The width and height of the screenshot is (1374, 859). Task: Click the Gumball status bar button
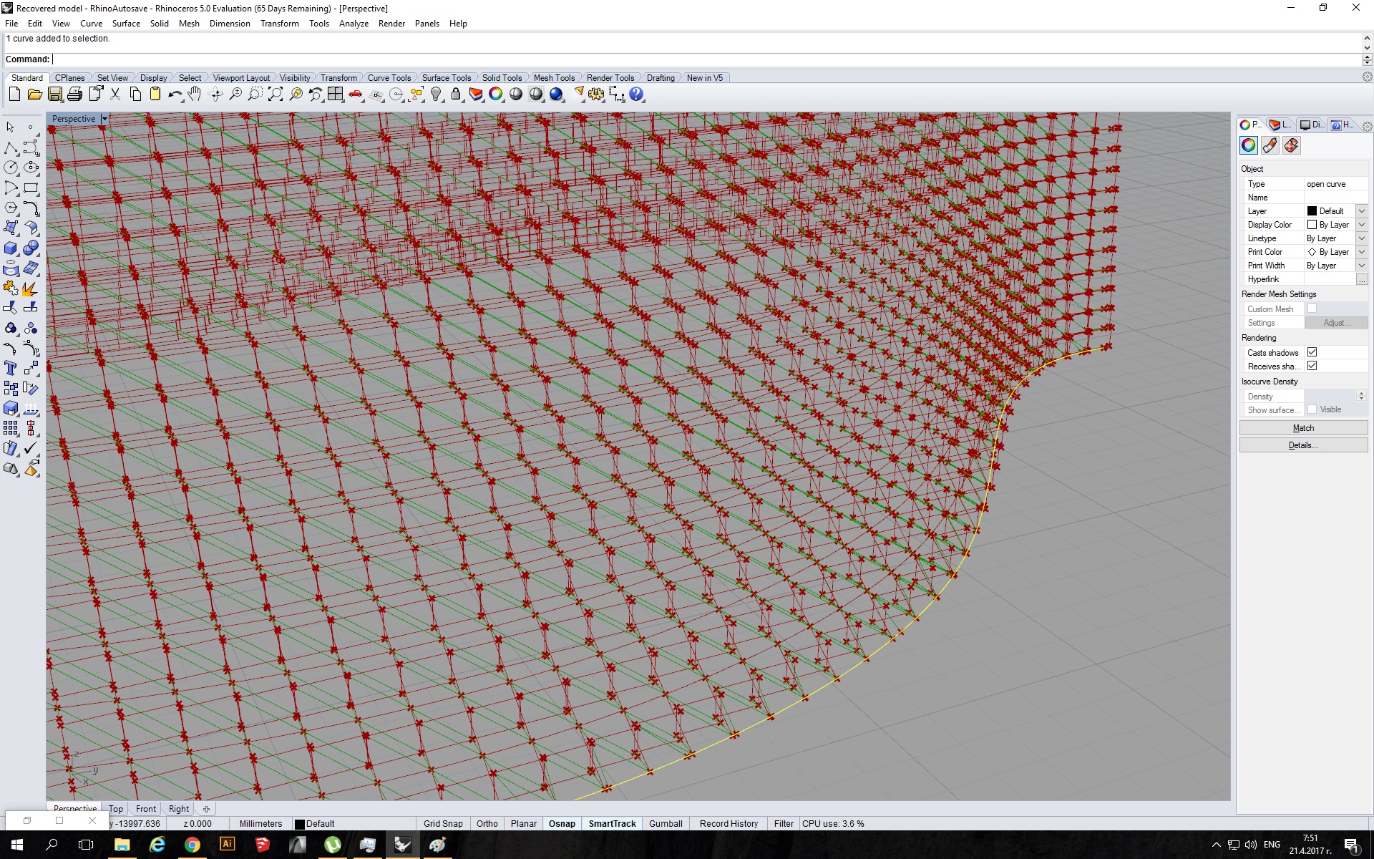pos(666,824)
